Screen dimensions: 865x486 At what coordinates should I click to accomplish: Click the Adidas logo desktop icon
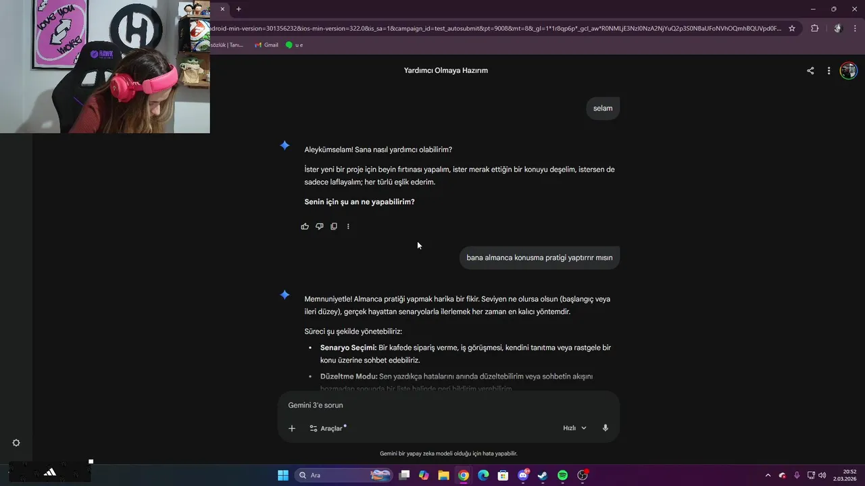(50, 472)
